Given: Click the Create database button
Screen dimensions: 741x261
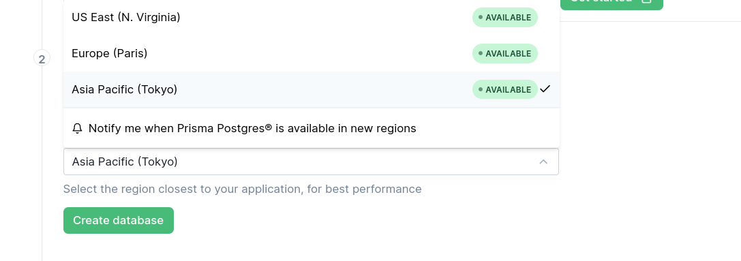Looking at the screenshot, I should (119, 220).
